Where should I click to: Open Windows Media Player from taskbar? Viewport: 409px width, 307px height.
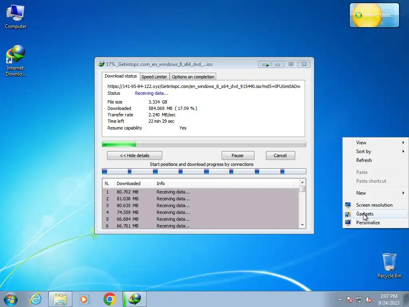pyautogui.click(x=84, y=299)
